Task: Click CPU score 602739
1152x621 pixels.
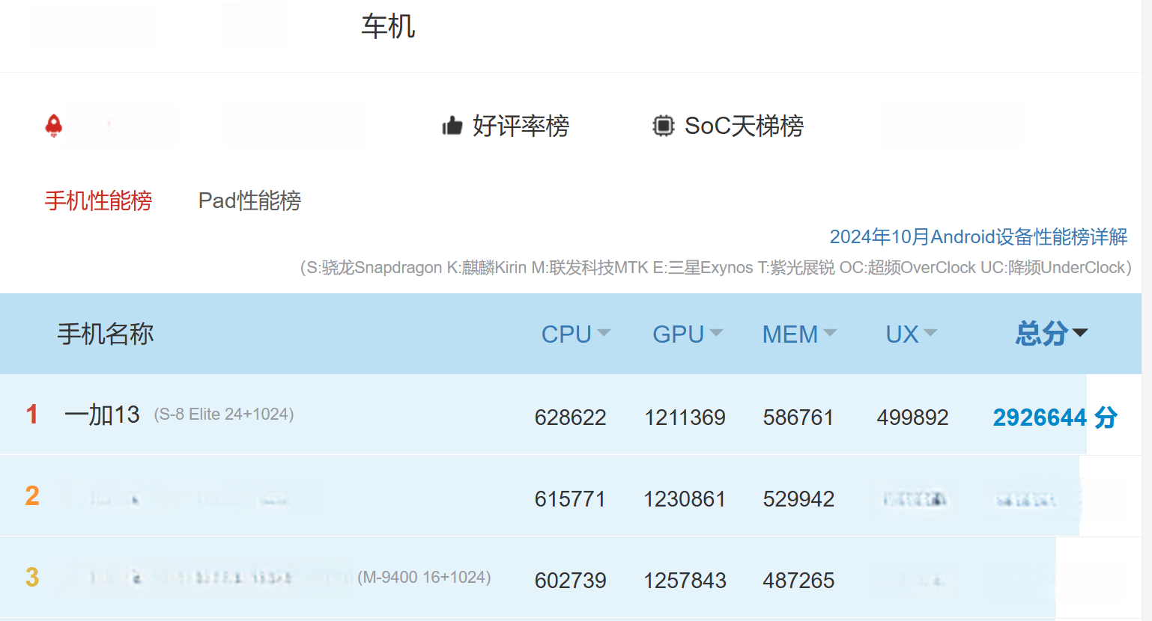Action: pyautogui.click(x=571, y=581)
